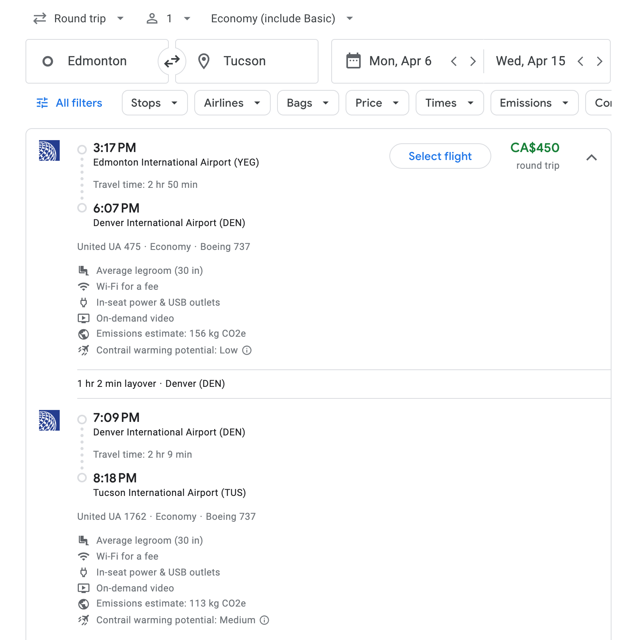Image resolution: width=637 pixels, height=640 pixels.
Task: Open info for Contrail warming potential Medium
Action: [x=264, y=620]
